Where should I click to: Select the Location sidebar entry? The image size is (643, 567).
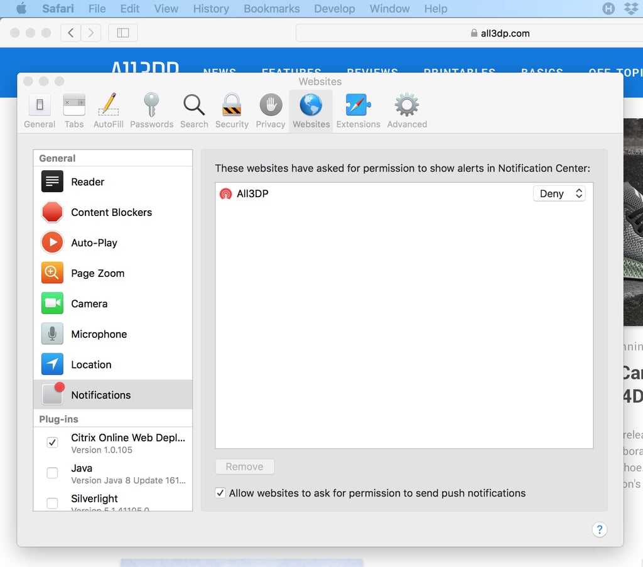[92, 364]
